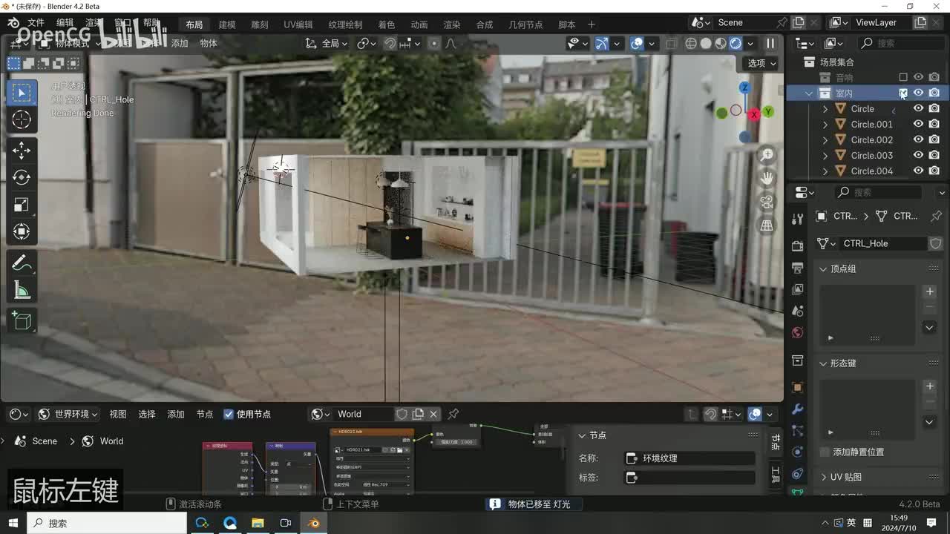950x534 pixels.
Task: Open Windows taskbar search box
Action: 107,523
